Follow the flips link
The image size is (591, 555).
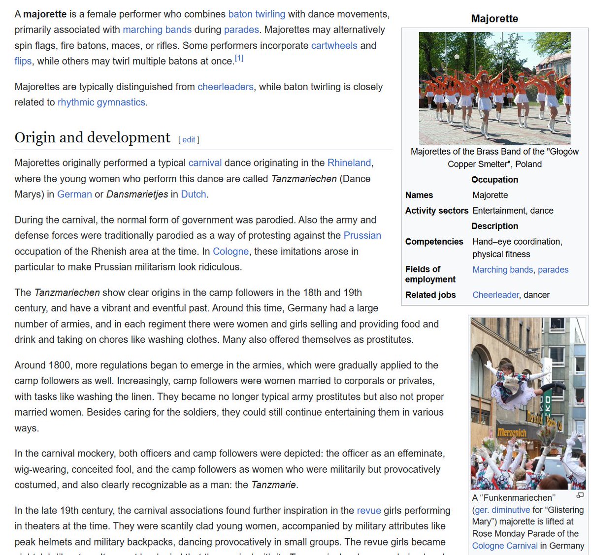[x=23, y=61]
